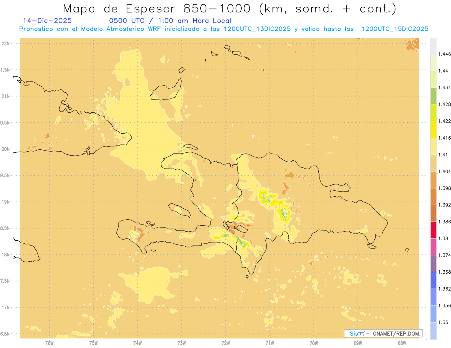Click the colorbar value label '1.386'

pos(445,221)
